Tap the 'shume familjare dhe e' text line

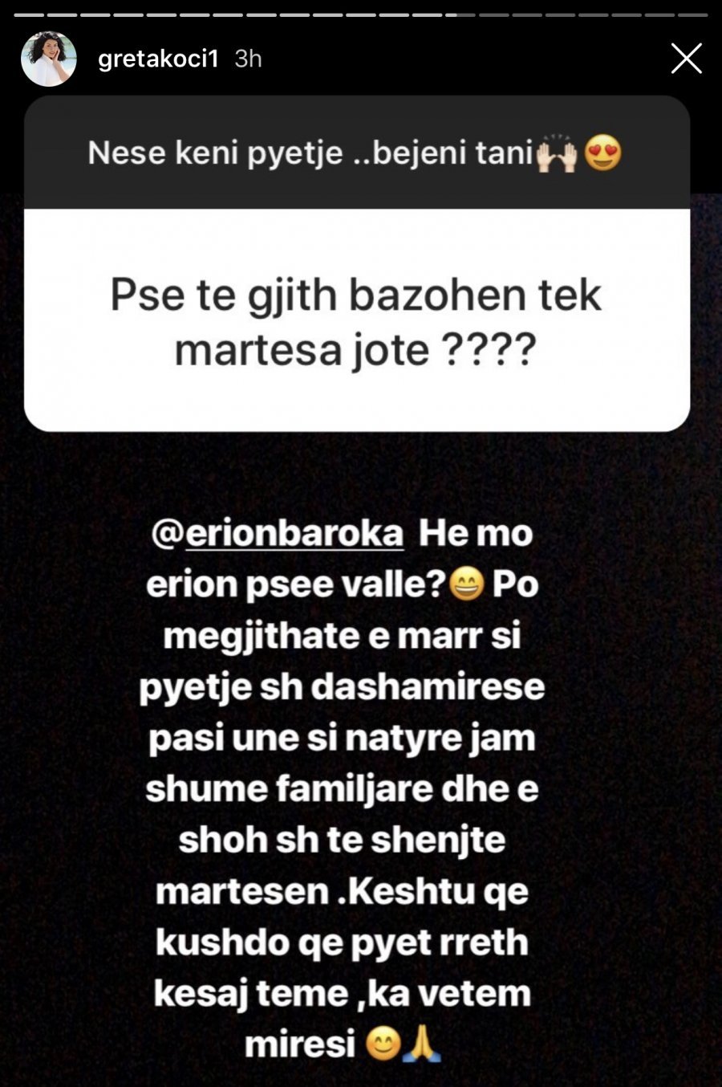342,788
